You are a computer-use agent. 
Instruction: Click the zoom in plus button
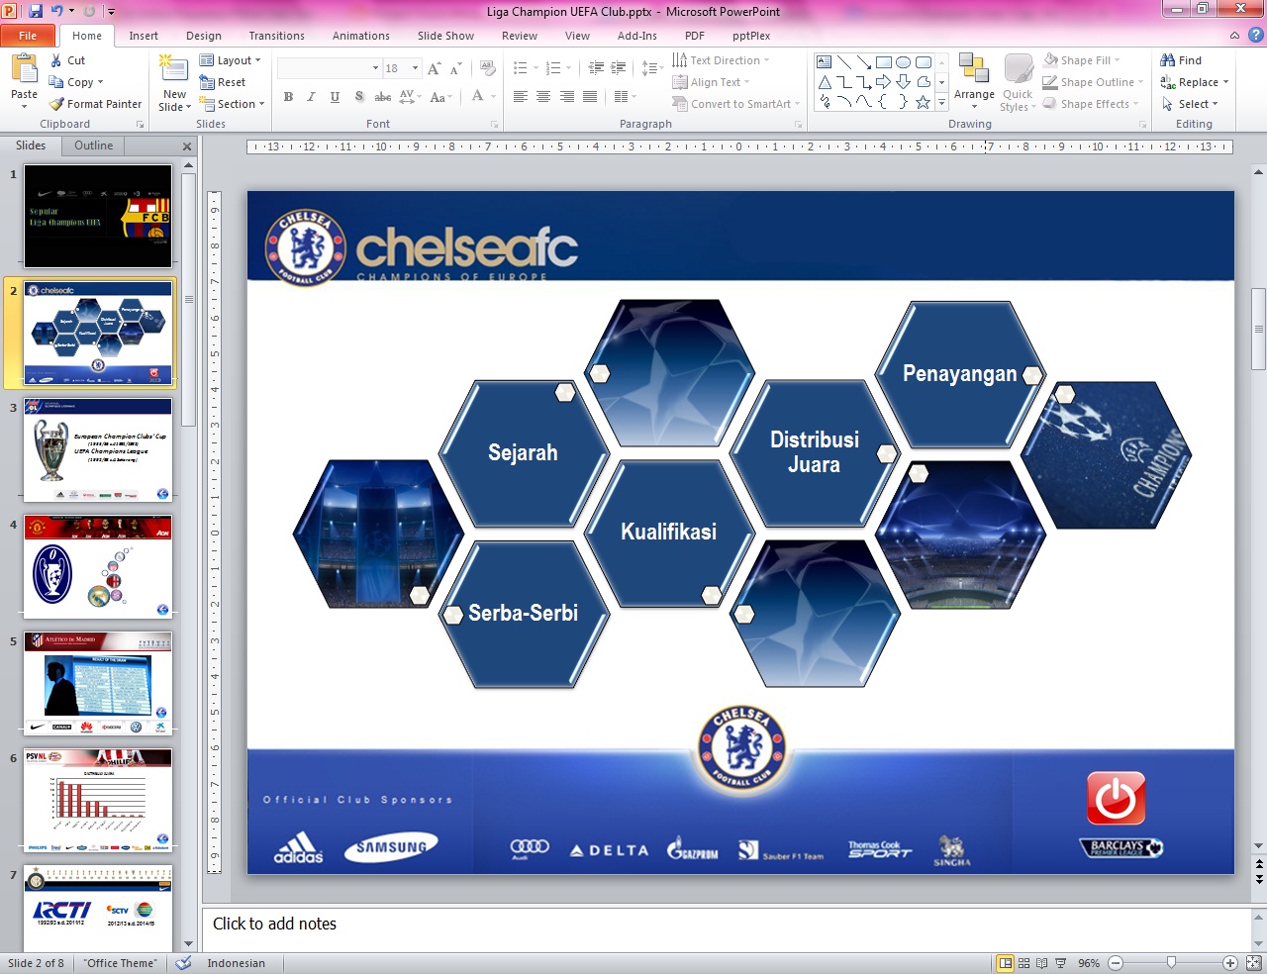coord(1230,963)
